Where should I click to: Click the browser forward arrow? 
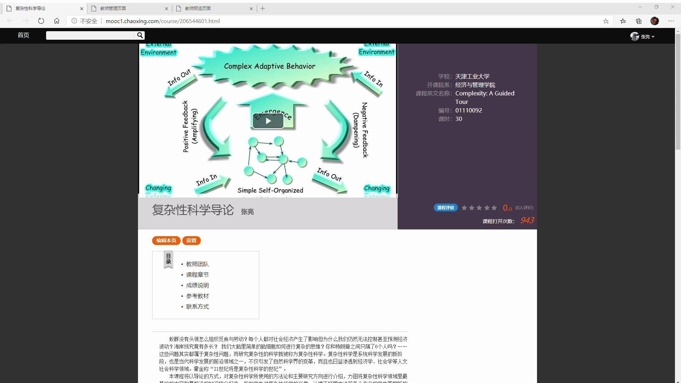(x=26, y=21)
